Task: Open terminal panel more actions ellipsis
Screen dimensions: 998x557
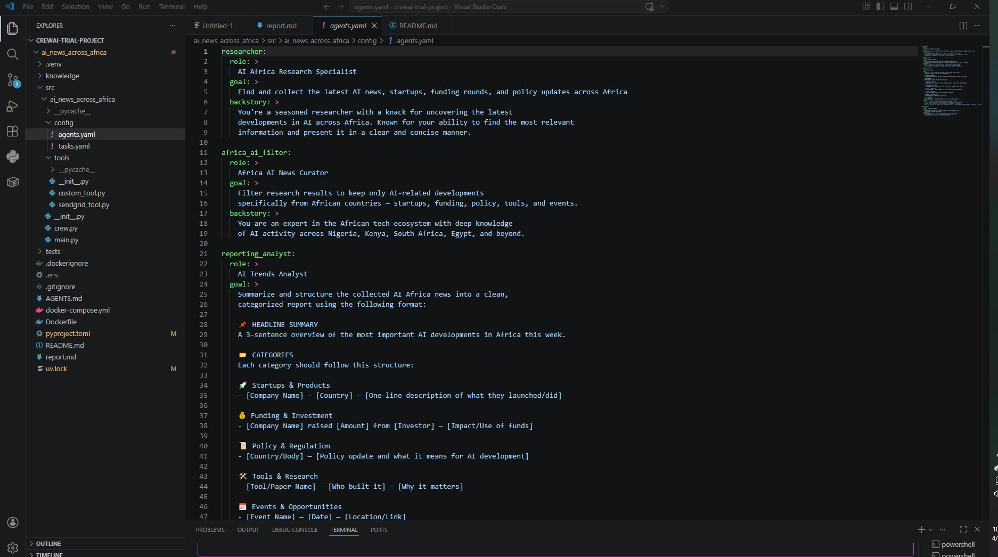Action: (943, 529)
